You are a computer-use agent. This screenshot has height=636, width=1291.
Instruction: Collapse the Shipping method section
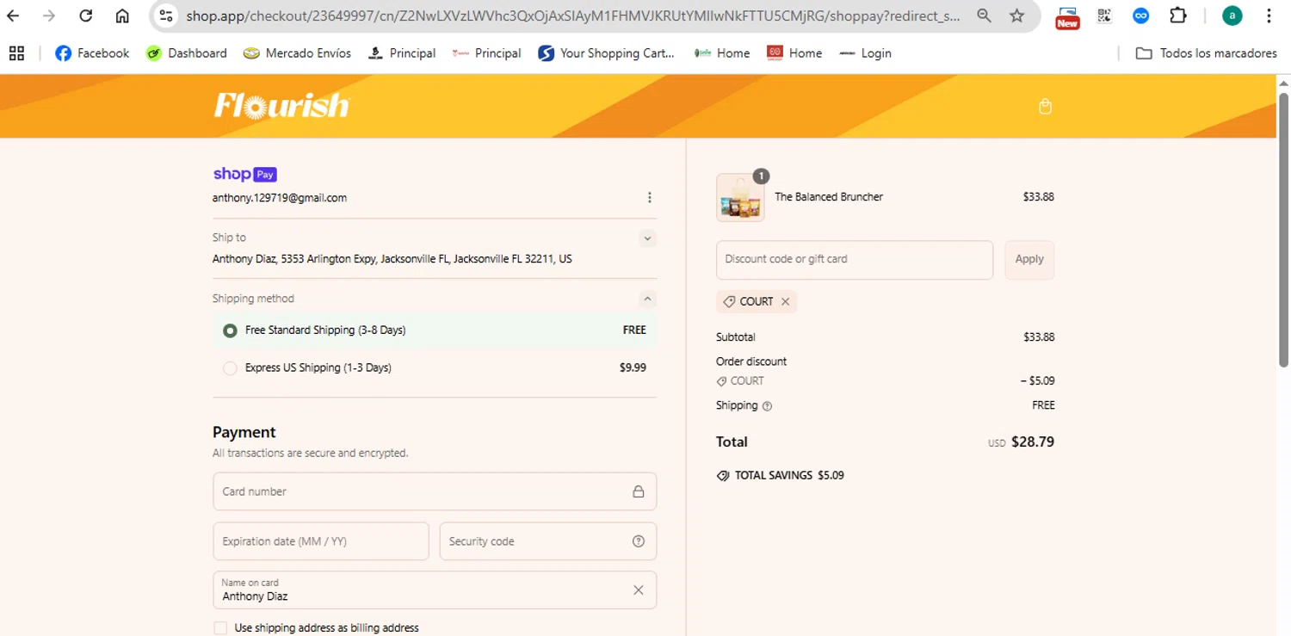pyautogui.click(x=648, y=299)
